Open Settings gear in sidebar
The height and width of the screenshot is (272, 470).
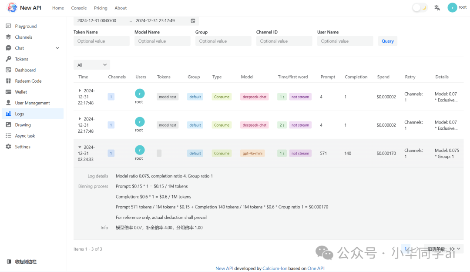coord(8,147)
